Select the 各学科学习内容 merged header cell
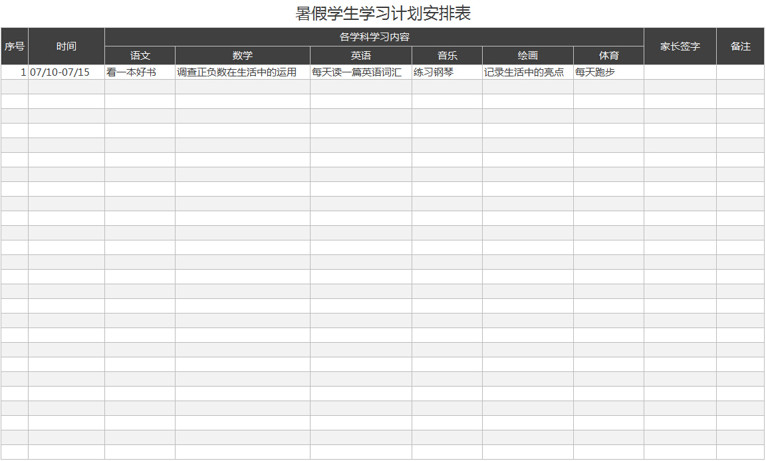The height and width of the screenshot is (461, 766). pyautogui.click(x=373, y=38)
